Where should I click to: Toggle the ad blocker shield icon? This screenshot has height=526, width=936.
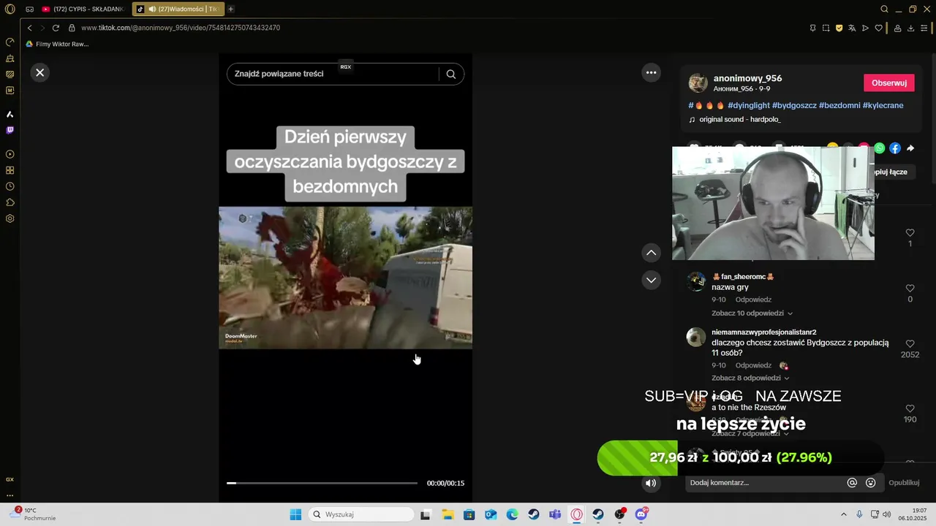[x=839, y=28]
